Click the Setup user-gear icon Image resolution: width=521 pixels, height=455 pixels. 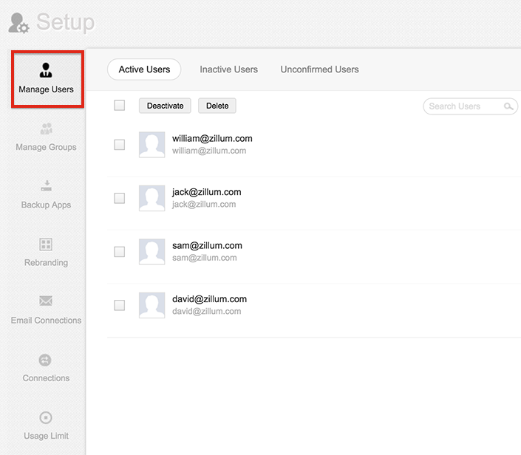[18, 22]
